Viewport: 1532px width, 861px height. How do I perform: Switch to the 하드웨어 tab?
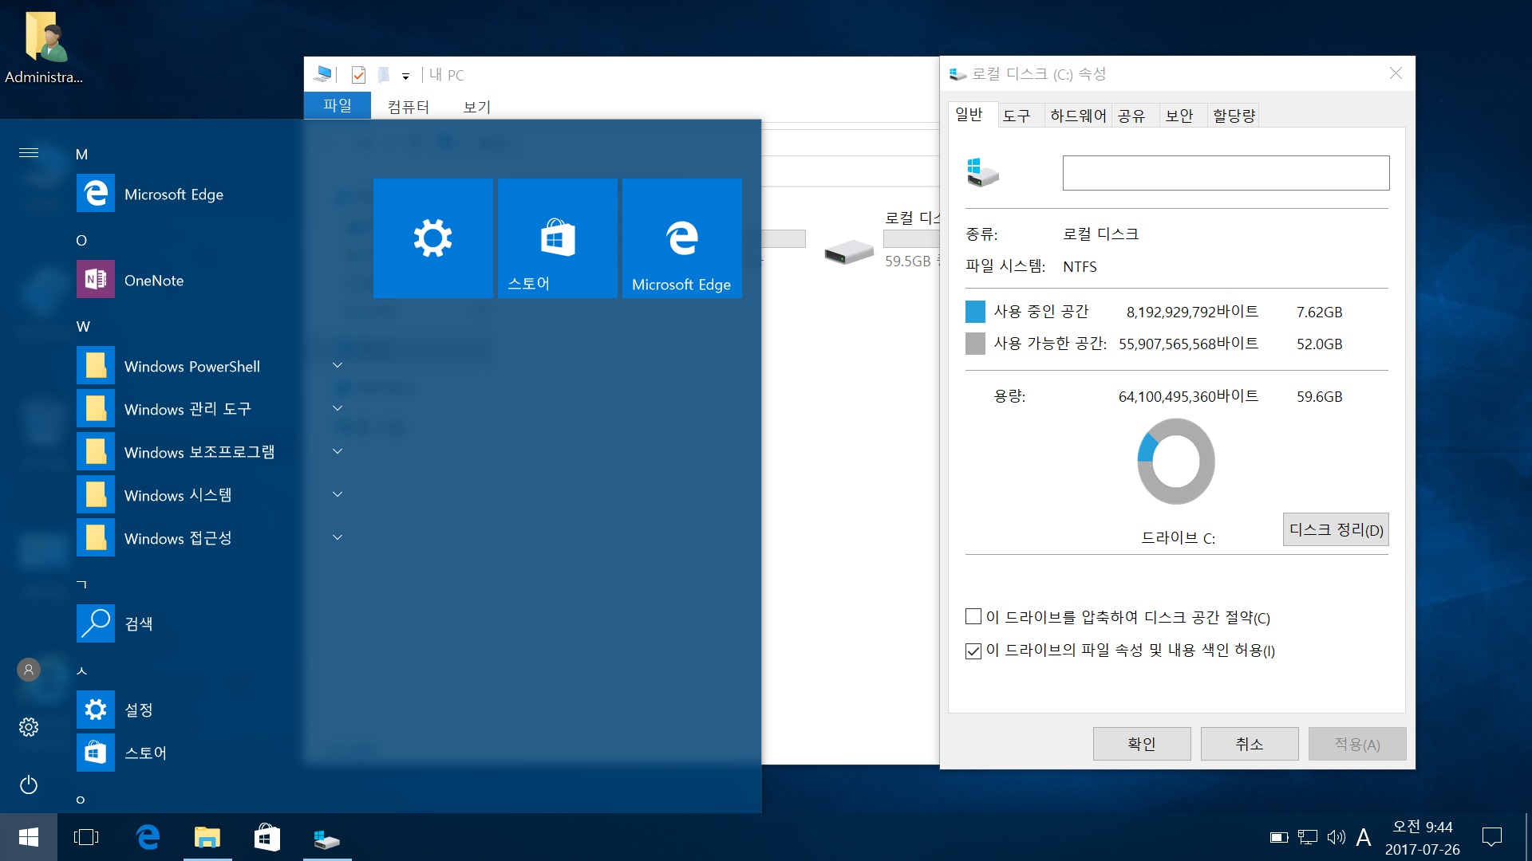[x=1078, y=116]
